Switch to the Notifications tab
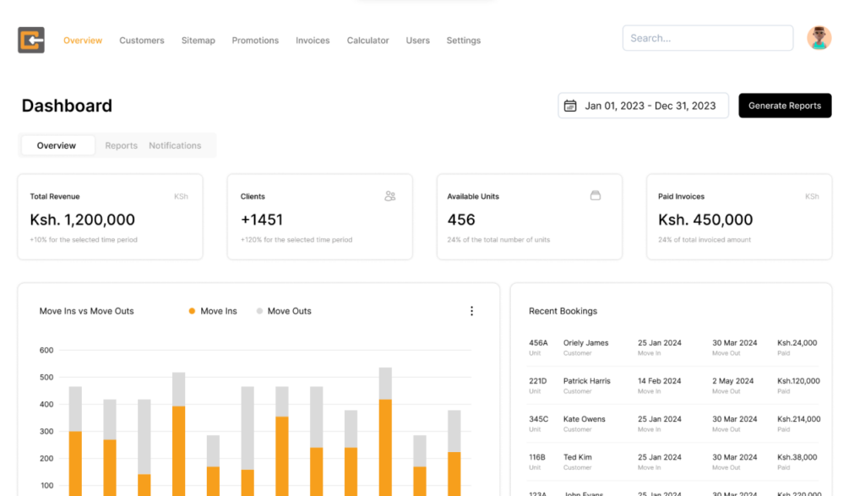This screenshot has width=865, height=496. 175,145
